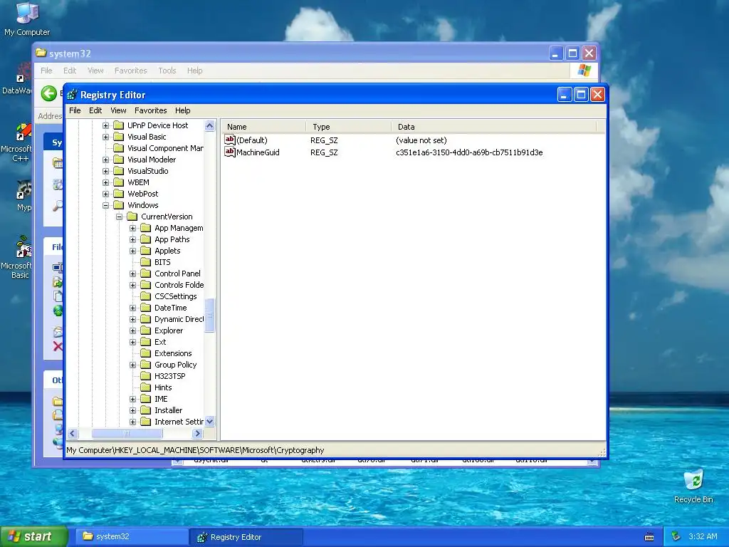Image resolution: width=729 pixels, height=547 pixels.
Task: Click the Windows flag logo in system32 window
Action: tap(584, 71)
